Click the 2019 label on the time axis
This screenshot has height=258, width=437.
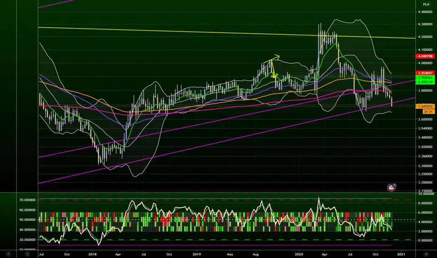click(x=197, y=254)
